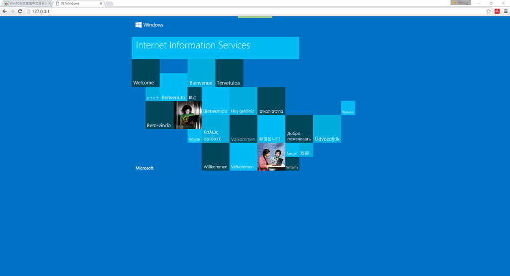Click the Welcome tile
This screenshot has height=276, width=510.
(146, 73)
